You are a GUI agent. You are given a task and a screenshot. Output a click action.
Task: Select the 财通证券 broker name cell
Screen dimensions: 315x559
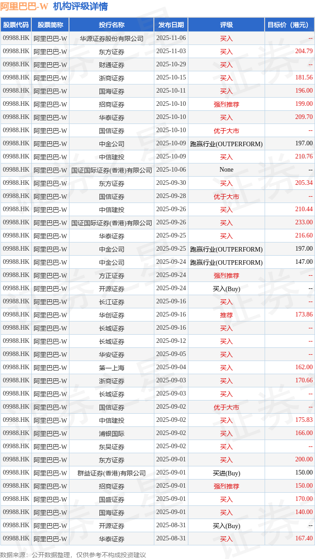coord(112,65)
